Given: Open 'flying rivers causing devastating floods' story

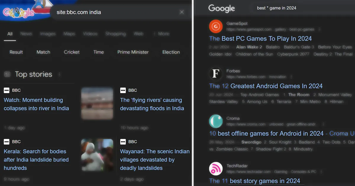Looking at the screenshot, I should pos(152,104).
